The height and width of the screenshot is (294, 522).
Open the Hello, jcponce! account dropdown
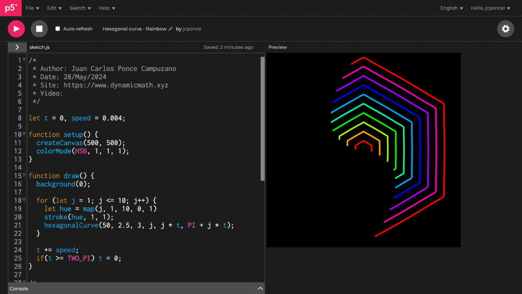click(491, 8)
